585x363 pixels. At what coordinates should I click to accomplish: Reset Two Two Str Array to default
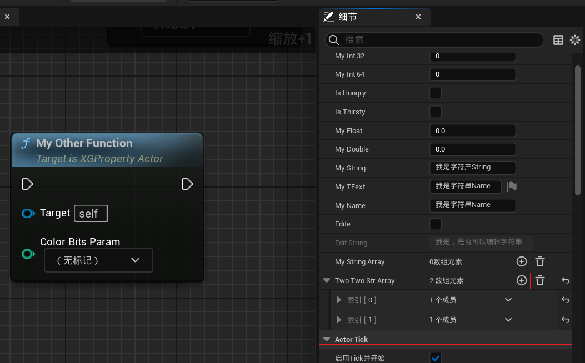(x=565, y=281)
